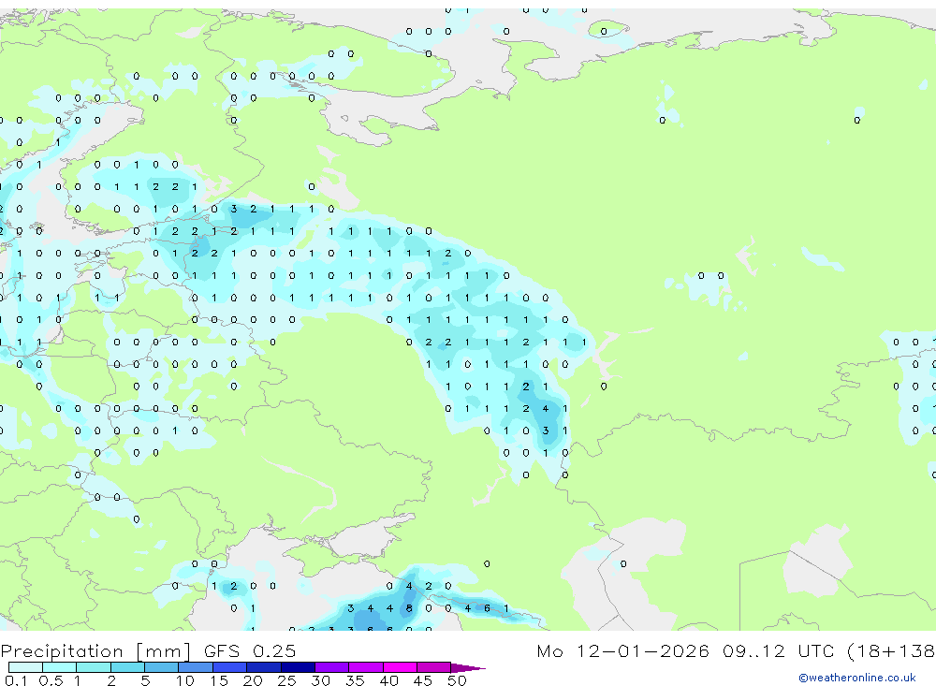This screenshot has width=936, height=686.
Task: Click the legend value label '25'
Action: click(286, 680)
